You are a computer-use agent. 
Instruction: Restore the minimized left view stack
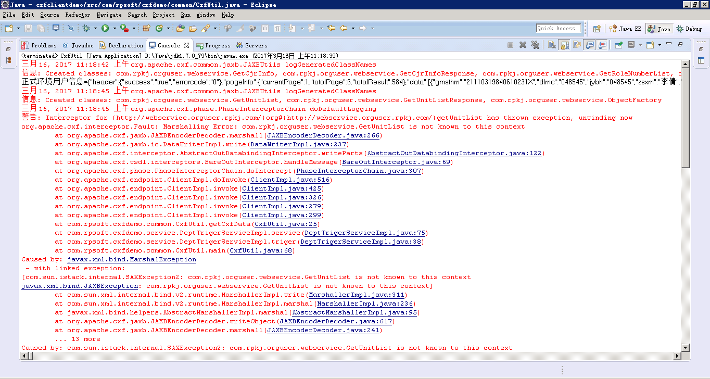click(8, 49)
